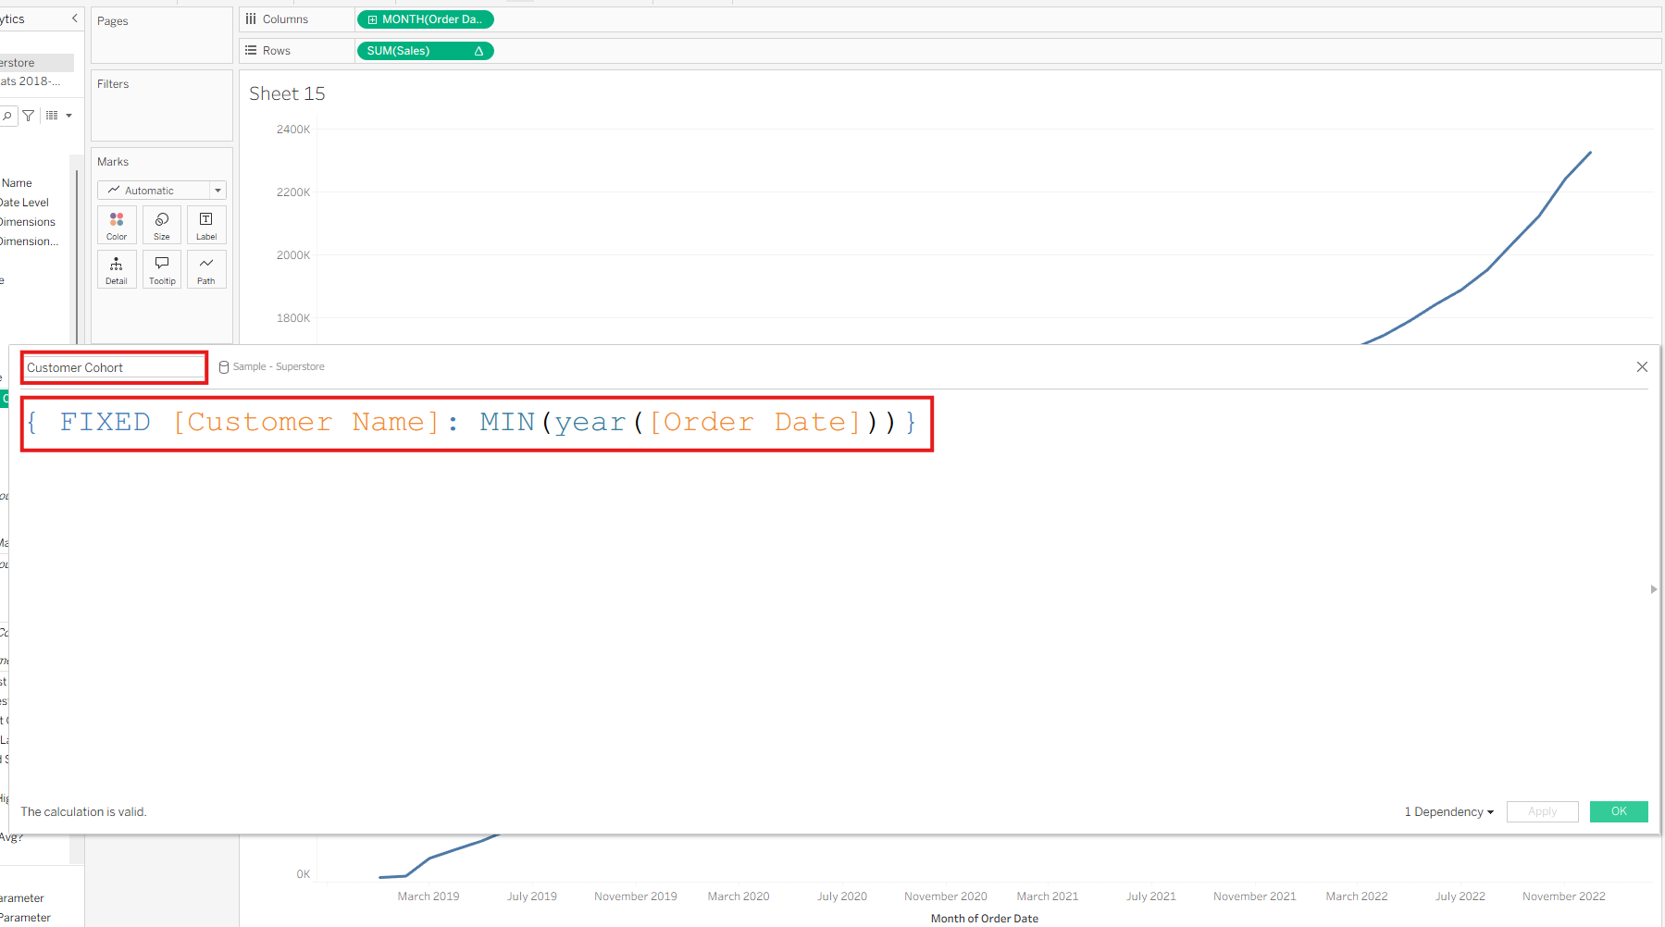Click the Filters shelf label
This screenshot has height=927, width=1665.
pyautogui.click(x=113, y=84)
